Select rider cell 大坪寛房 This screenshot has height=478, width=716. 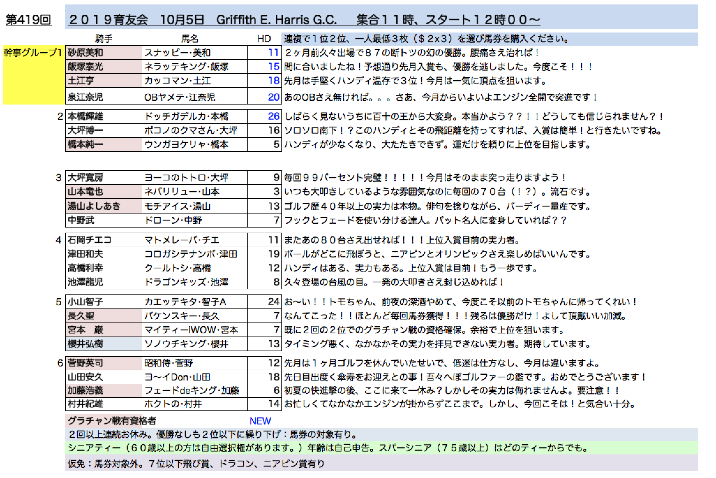(x=104, y=177)
